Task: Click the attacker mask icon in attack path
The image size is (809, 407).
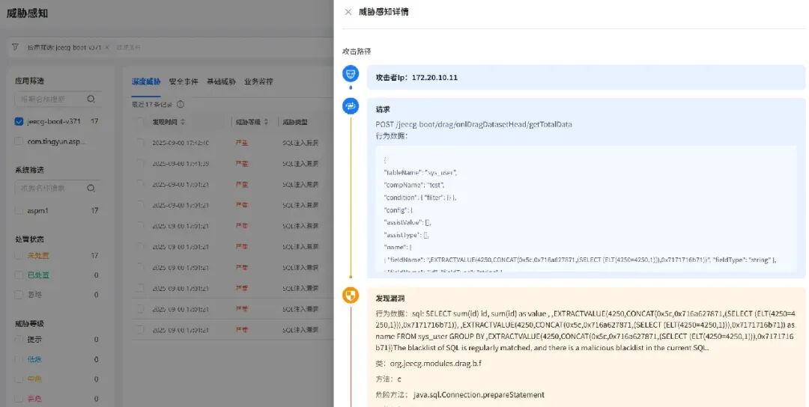Action: [350, 74]
